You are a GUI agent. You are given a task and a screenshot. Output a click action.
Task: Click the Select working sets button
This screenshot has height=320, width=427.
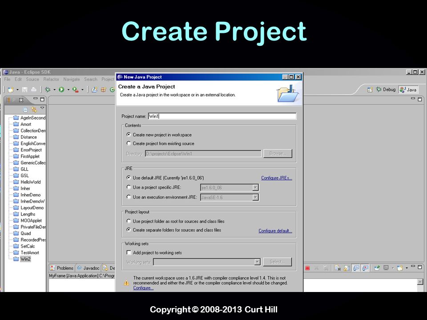pyautogui.click(x=277, y=262)
